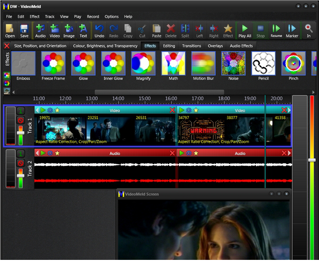Add a text item with the Text icon
Viewport: 319px width, 270px height.
click(83, 31)
